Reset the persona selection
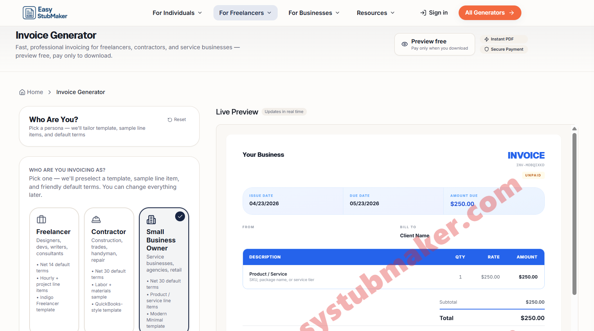Viewport: 594px width, 331px height. [x=177, y=120]
